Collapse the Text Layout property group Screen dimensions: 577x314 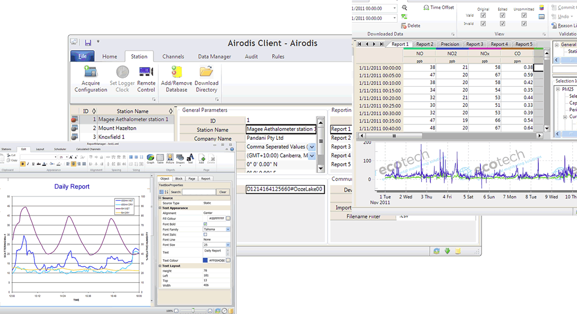tap(160, 265)
